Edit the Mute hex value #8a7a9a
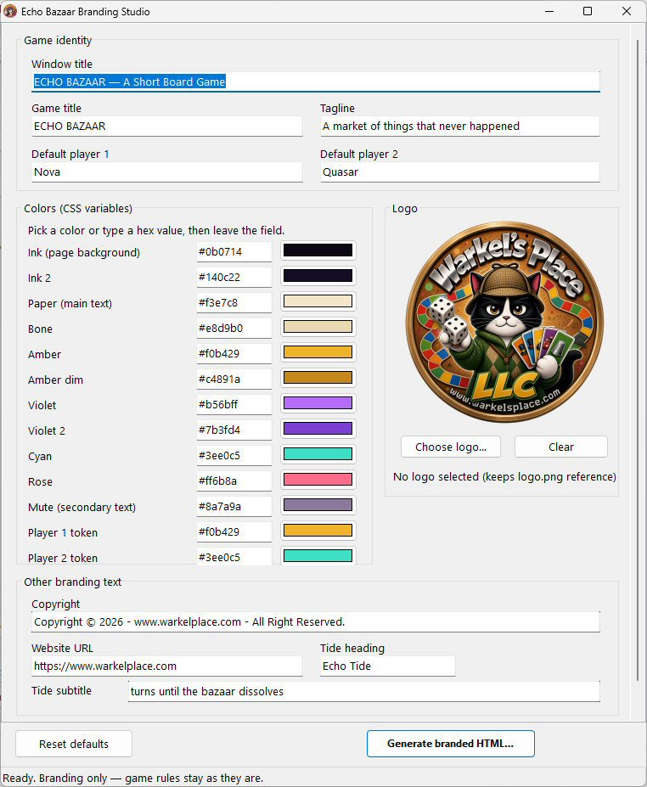The height and width of the screenshot is (787, 647). point(233,507)
